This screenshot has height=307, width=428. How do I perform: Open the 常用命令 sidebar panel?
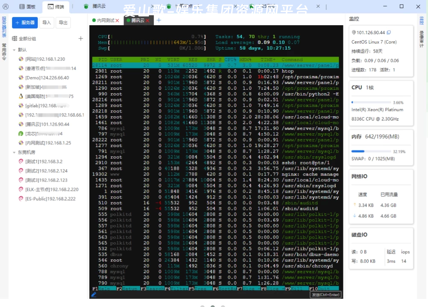[4, 52]
